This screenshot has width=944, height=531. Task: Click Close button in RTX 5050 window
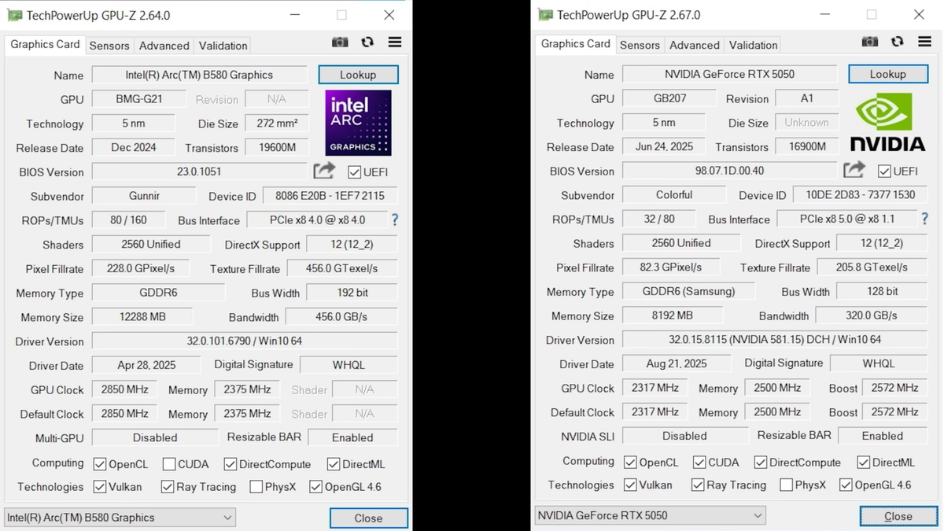click(898, 516)
